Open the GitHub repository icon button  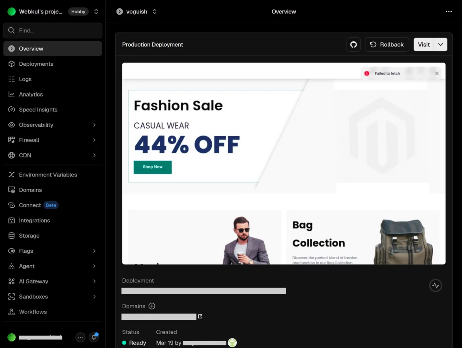[x=353, y=45]
